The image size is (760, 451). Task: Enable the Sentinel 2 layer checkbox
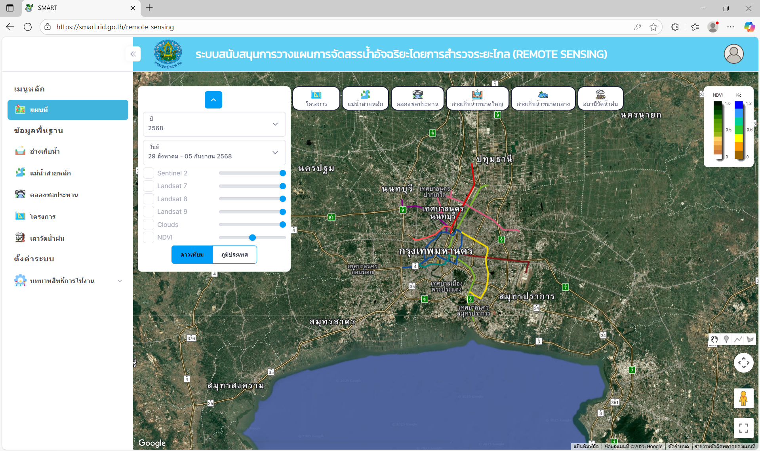tap(149, 173)
